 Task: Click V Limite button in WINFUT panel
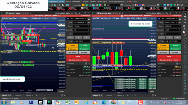(84, 45)
